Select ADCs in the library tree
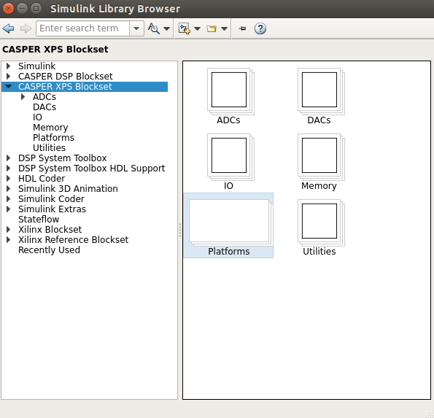434x418 pixels. click(44, 96)
